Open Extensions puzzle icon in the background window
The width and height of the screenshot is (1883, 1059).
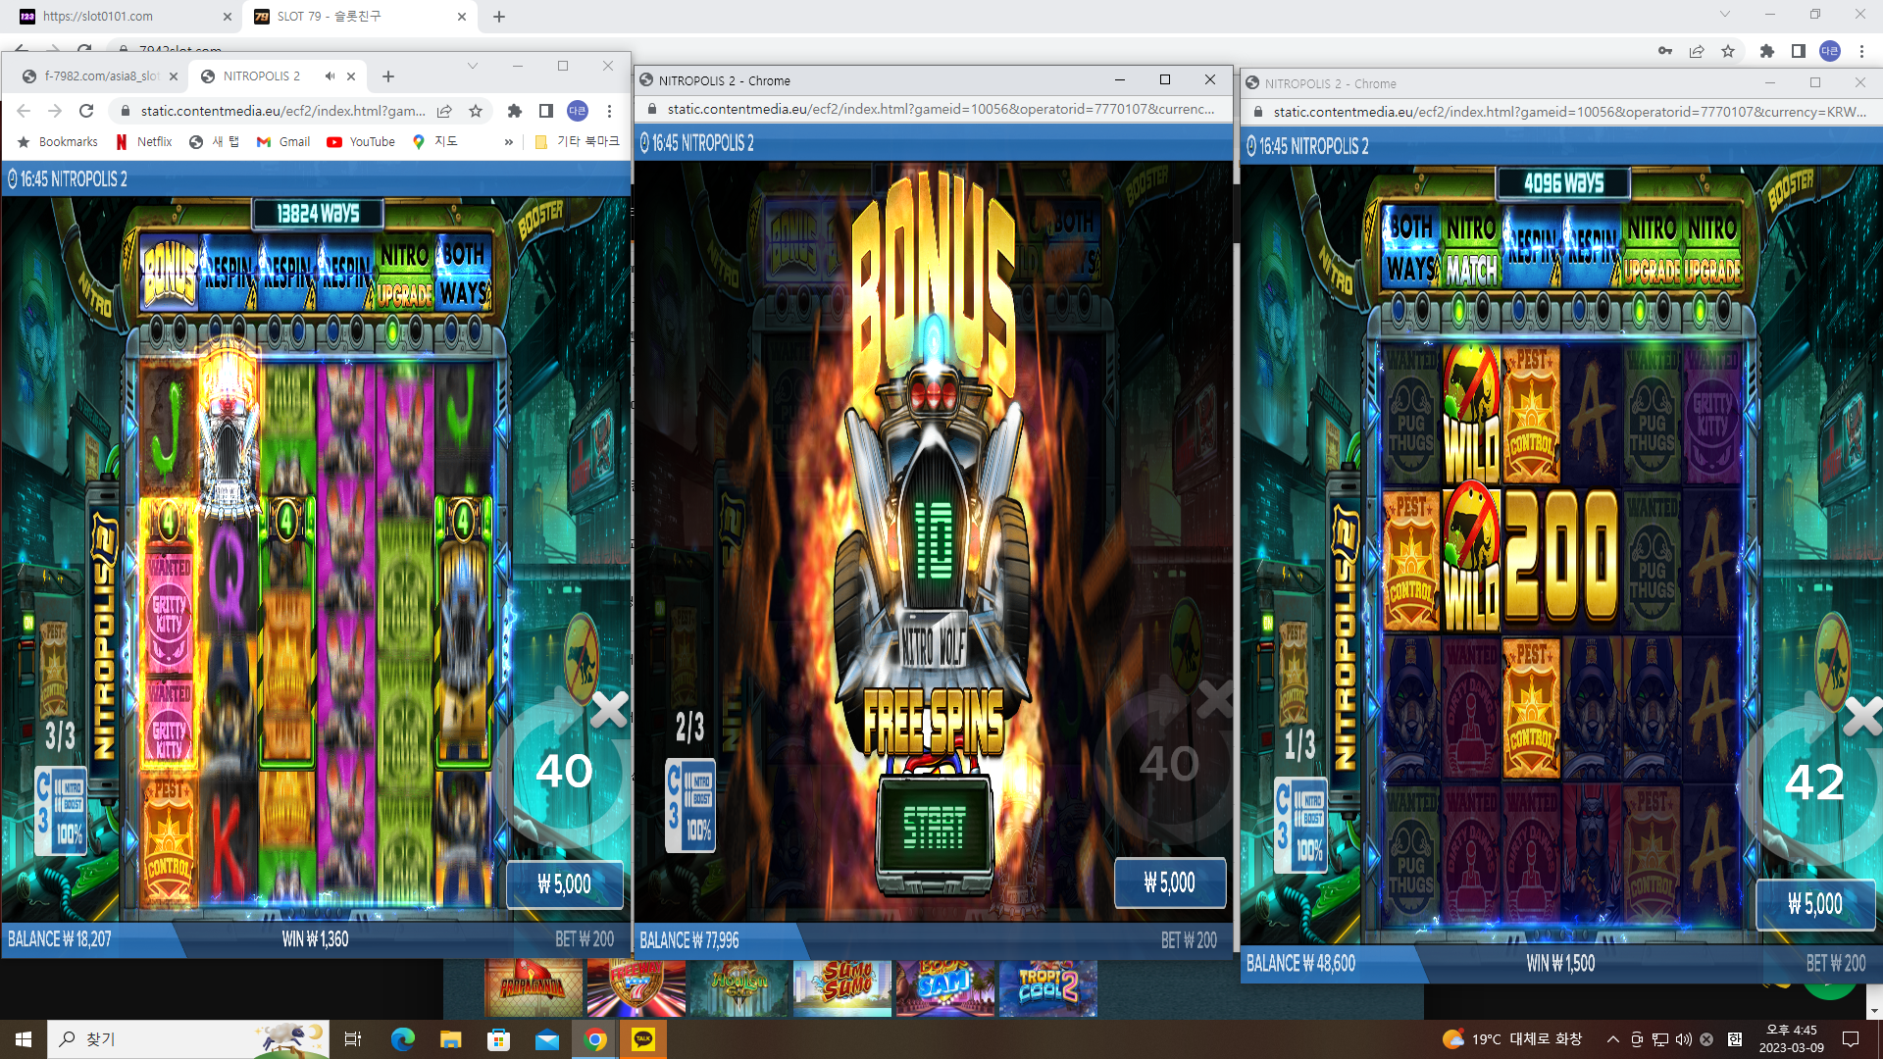(1767, 51)
